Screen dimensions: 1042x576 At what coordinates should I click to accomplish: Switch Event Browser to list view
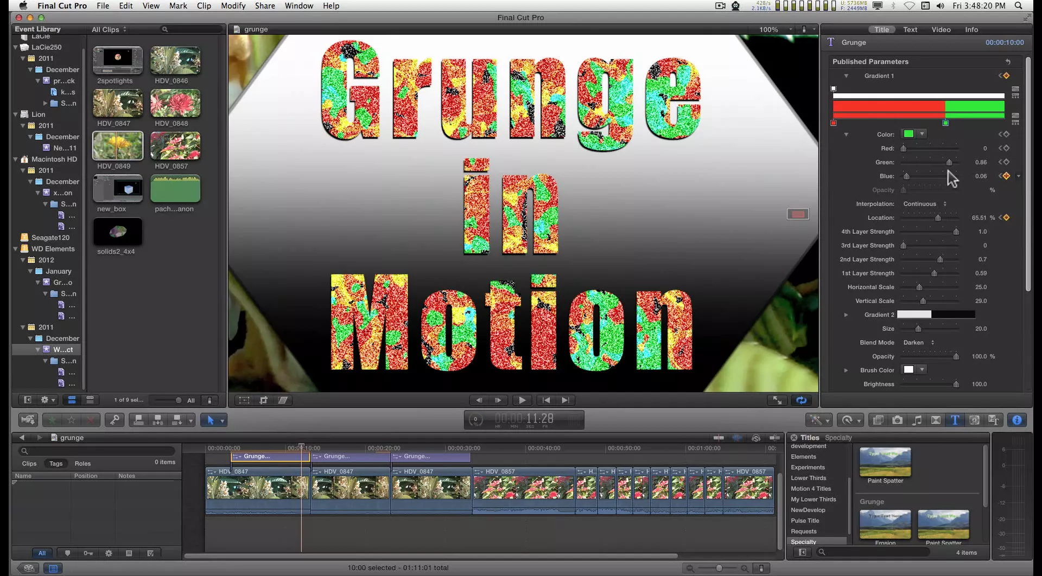[x=90, y=400]
